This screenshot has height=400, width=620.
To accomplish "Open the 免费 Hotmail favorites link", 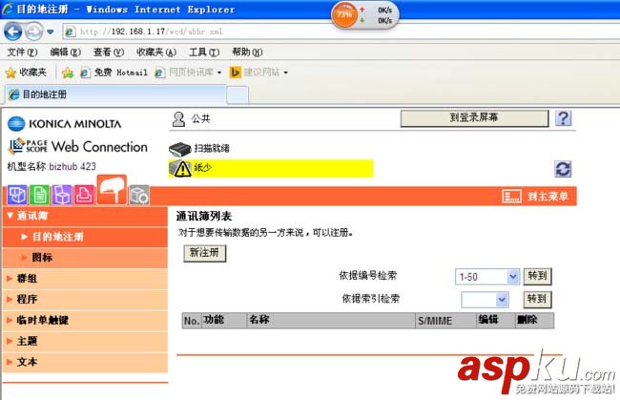I will 114,73.
